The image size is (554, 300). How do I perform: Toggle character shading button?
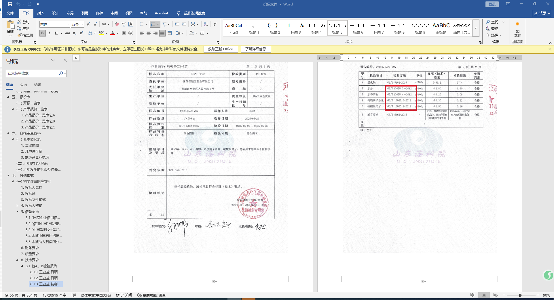124,33
